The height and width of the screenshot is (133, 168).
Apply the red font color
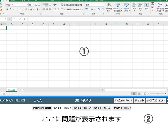pos(31,9)
